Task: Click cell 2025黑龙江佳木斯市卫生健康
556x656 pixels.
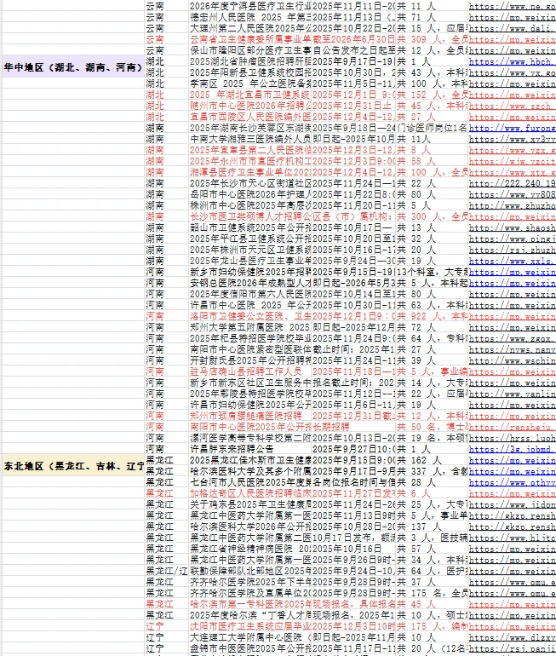Action: click(250, 460)
